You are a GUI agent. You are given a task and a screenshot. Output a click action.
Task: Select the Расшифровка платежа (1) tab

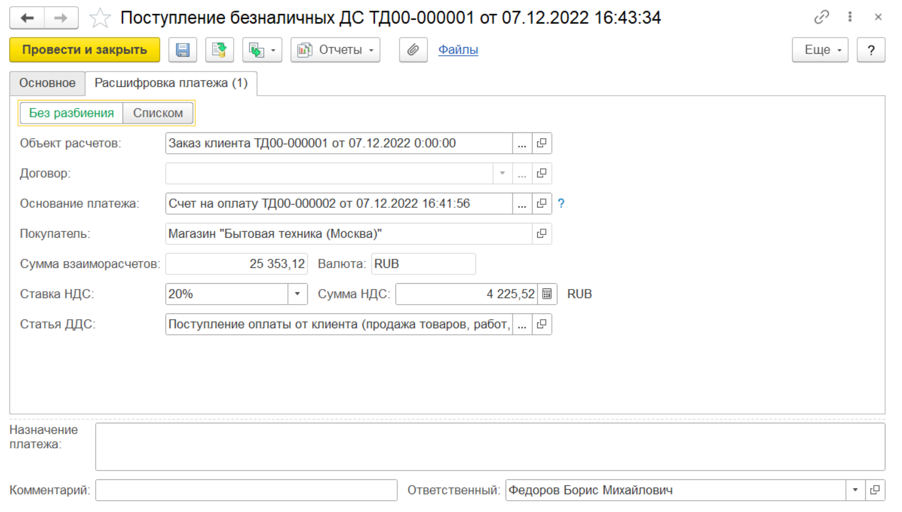click(x=171, y=83)
